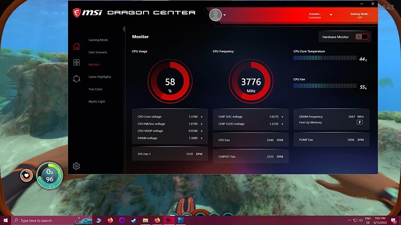Show hidden system tray icons chevron

349,220
